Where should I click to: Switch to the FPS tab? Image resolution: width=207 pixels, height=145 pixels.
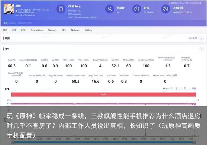click(x=14, y=30)
